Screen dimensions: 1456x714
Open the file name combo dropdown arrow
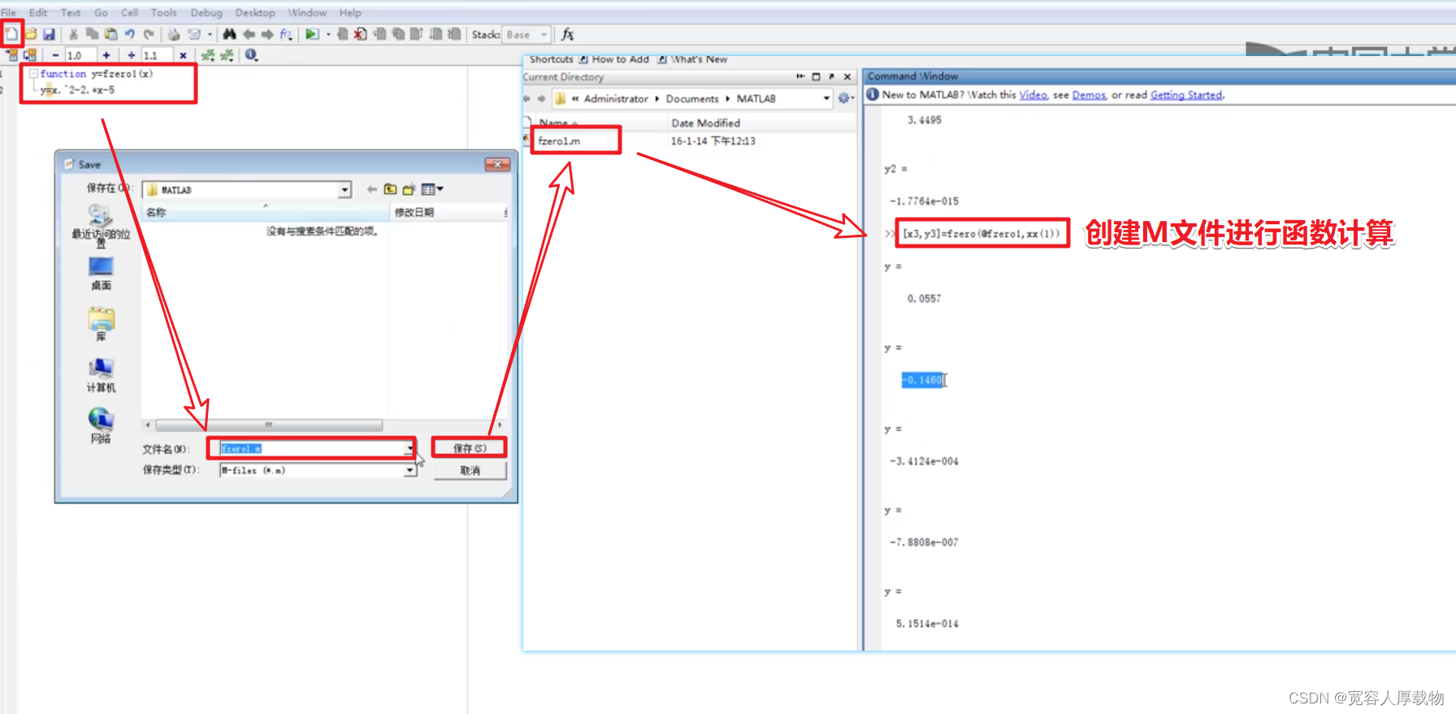point(409,448)
